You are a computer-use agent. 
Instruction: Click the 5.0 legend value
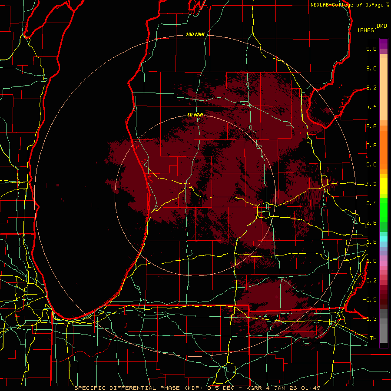(x=371, y=165)
